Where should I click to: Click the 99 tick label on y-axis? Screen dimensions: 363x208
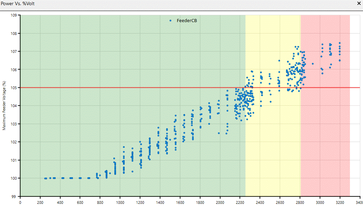tap(15, 196)
